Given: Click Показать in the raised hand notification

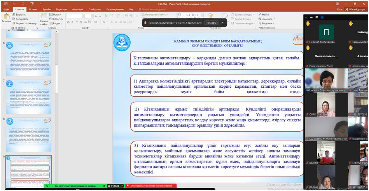Looking at the screenshot, I should (211, 23).
